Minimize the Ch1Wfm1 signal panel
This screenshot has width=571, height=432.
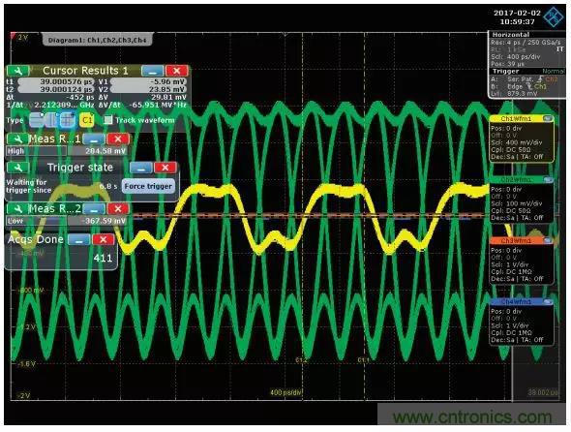pyautogui.click(x=547, y=118)
